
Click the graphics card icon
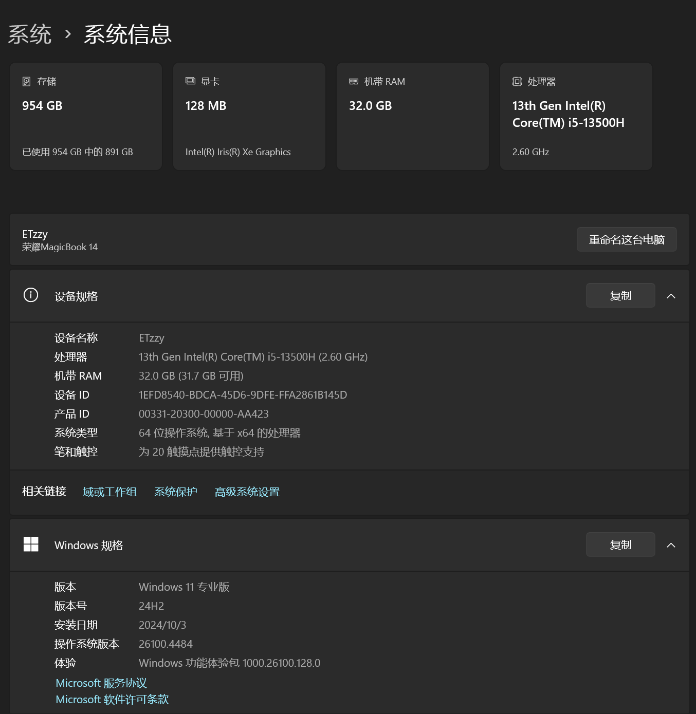190,81
